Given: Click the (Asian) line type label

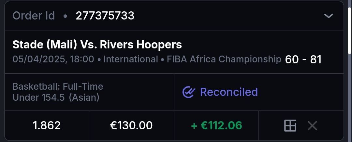Looking at the screenshot, I should point(84,97).
